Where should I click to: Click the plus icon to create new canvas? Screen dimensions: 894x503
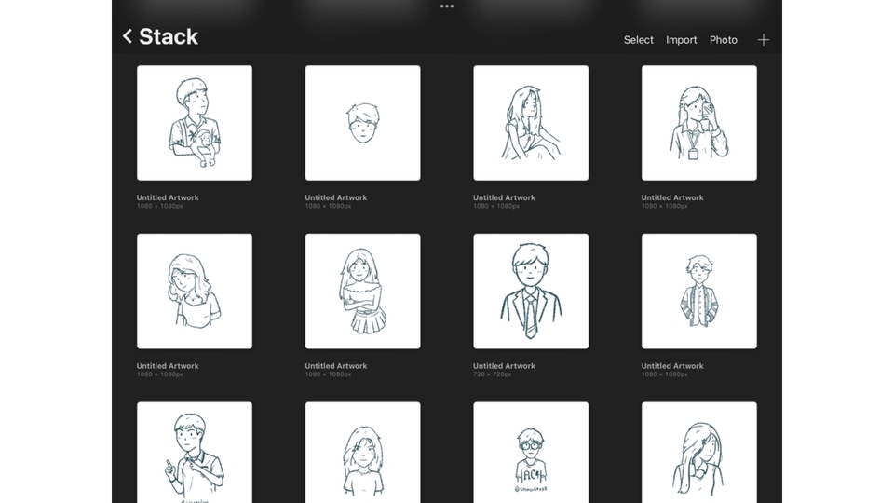click(x=763, y=40)
